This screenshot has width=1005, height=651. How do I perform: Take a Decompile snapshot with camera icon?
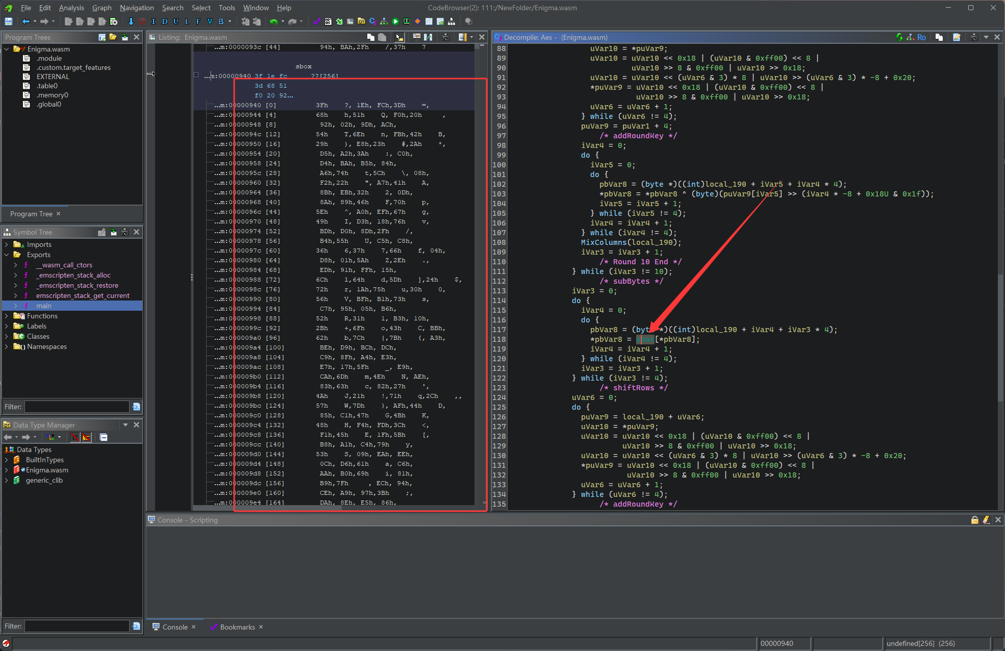pyautogui.click(x=974, y=37)
